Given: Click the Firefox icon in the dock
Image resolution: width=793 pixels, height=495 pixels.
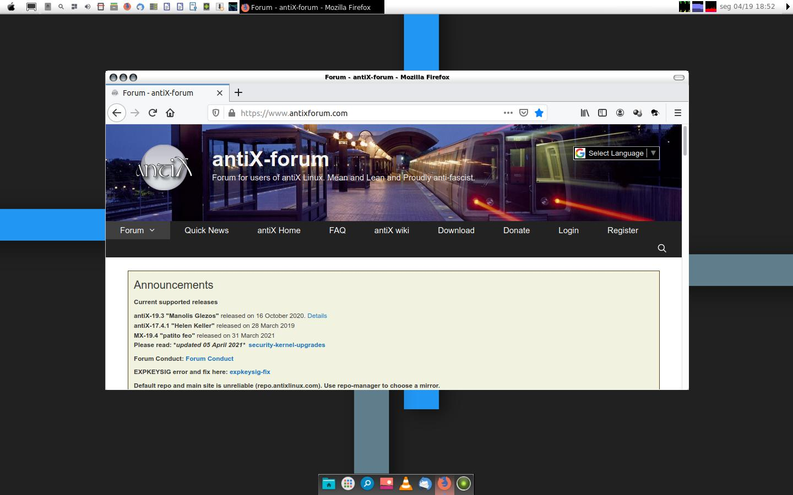Looking at the screenshot, I should pos(444,483).
